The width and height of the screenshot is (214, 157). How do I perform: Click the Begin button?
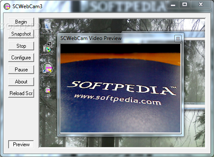pos(21,22)
